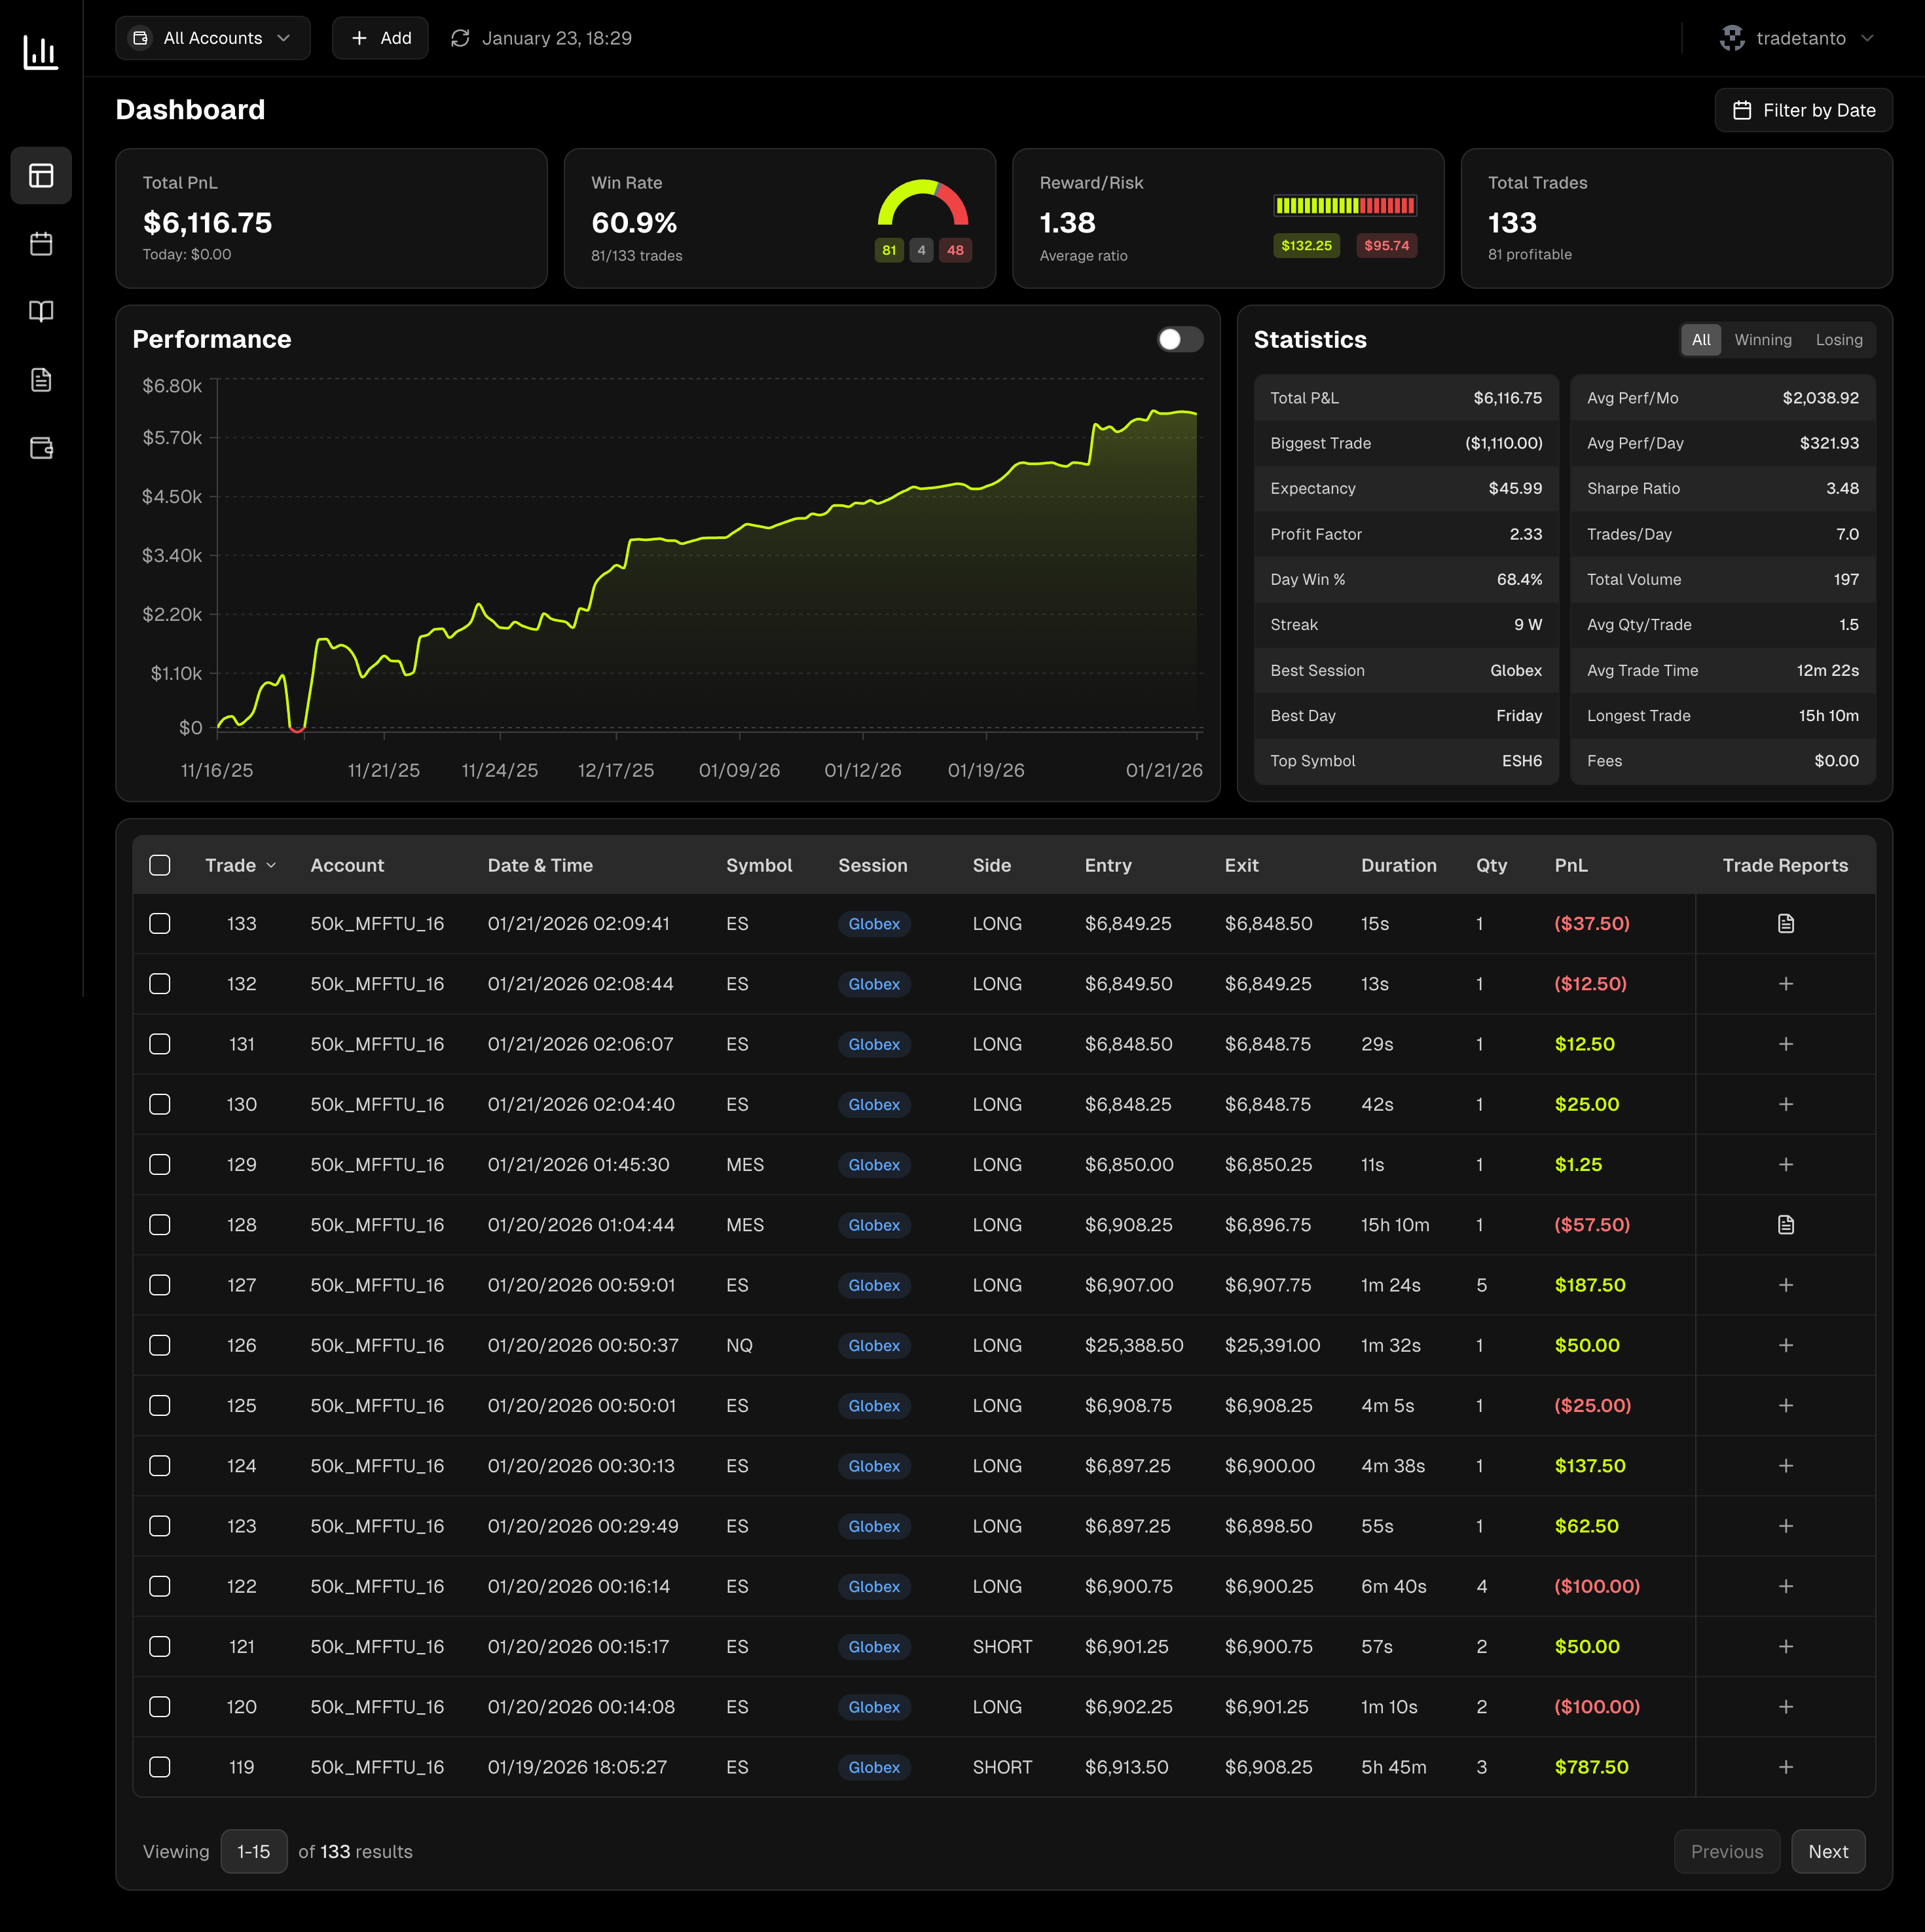Click the bar chart logo at top left
The image size is (1925, 1932).
pos(41,53)
